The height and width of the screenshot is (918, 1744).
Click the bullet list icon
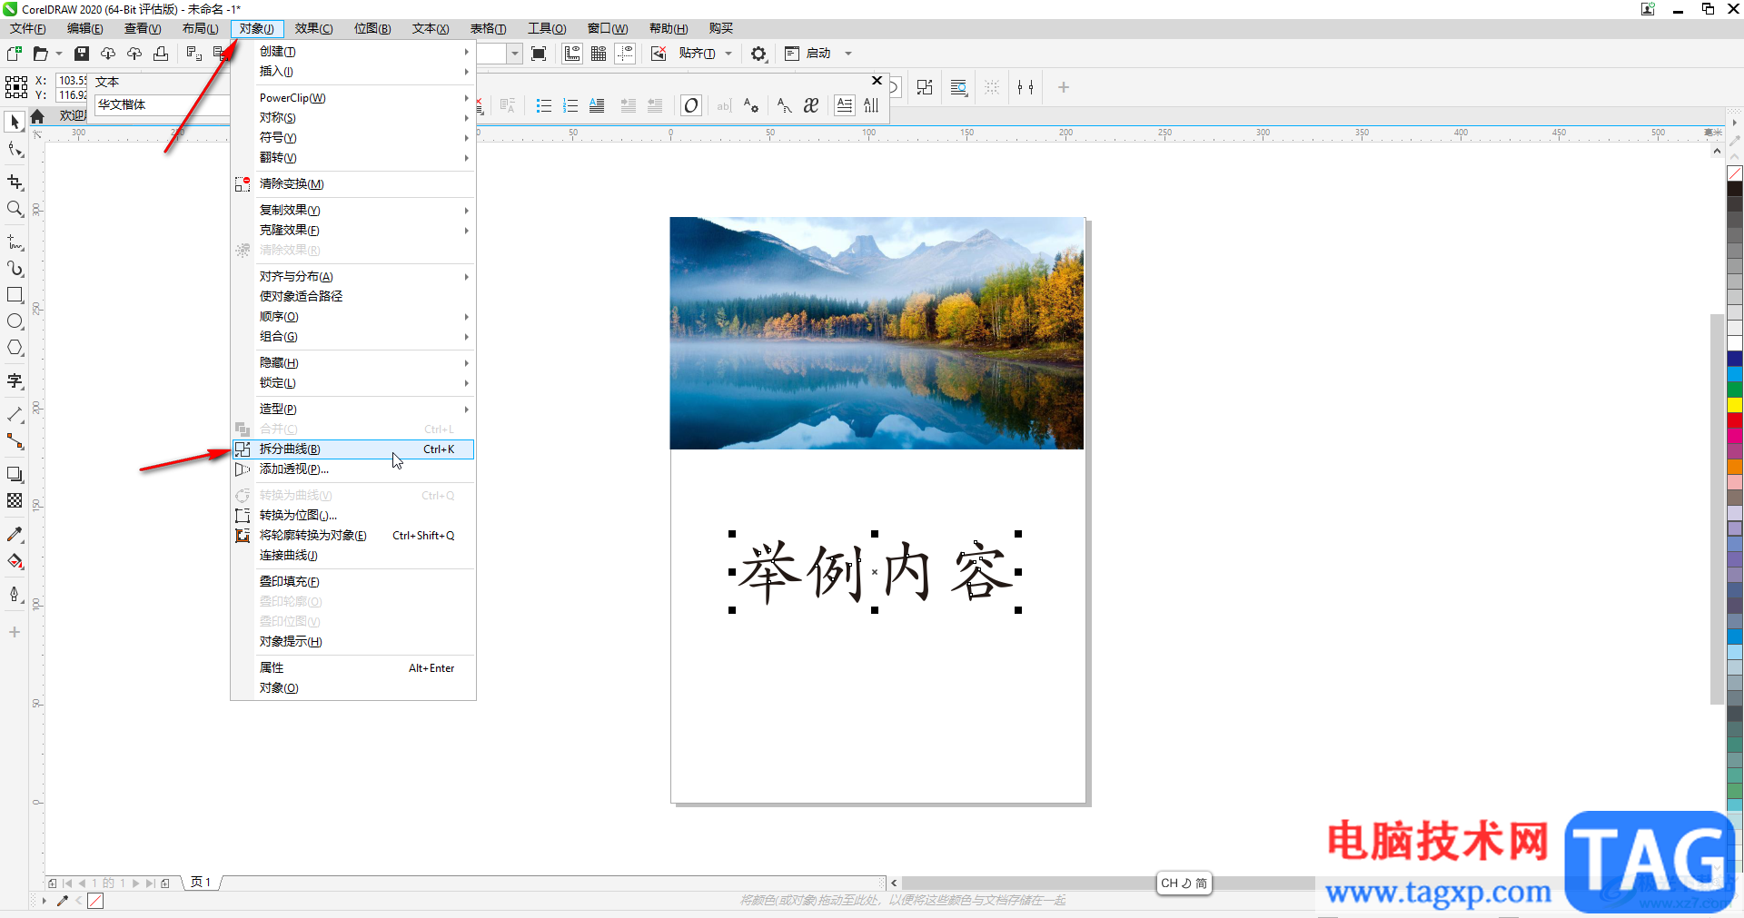(x=543, y=105)
